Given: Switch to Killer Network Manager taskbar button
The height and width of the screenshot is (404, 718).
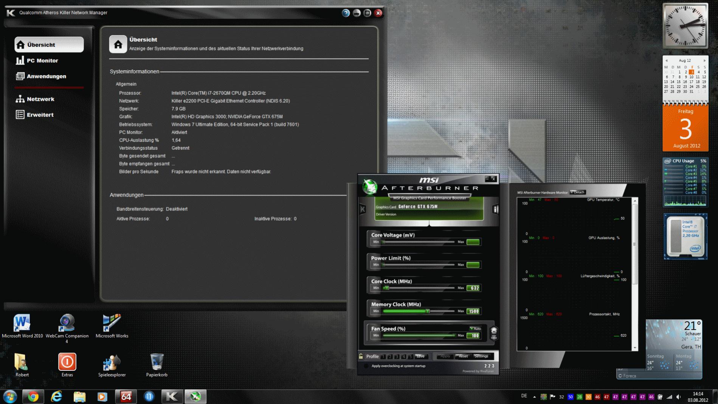Looking at the screenshot, I should pos(172,396).
